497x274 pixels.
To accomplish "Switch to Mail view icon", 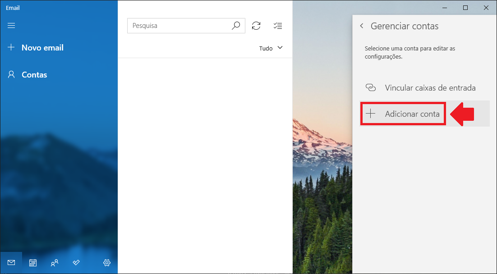I will pos(11,263).
